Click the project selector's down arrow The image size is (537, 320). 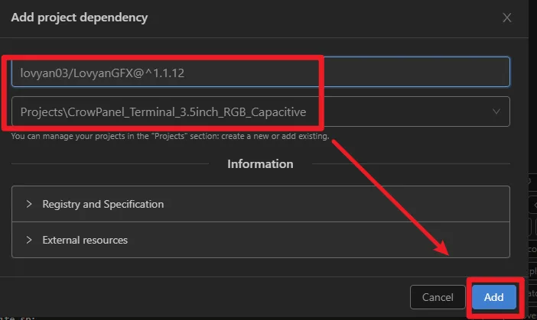point(496,112)
